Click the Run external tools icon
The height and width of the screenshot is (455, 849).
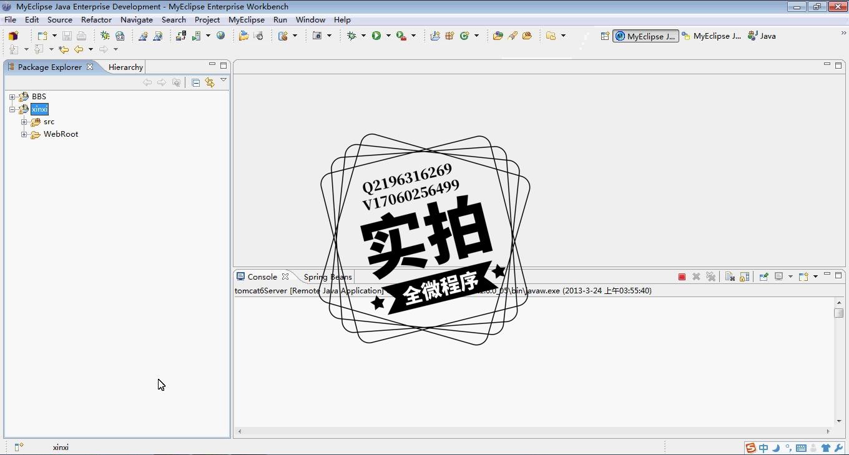pyautogui.click(x=401, y=36)
